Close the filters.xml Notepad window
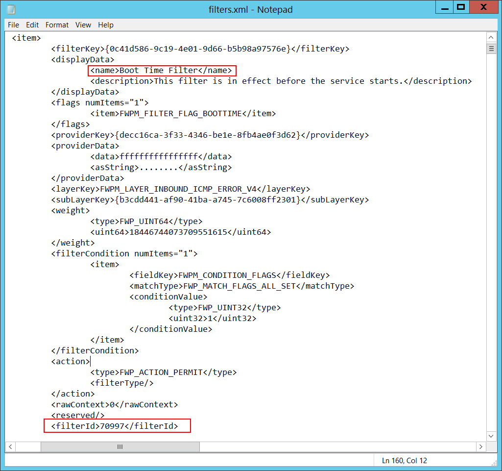502x471 pixels. point(484,7)
